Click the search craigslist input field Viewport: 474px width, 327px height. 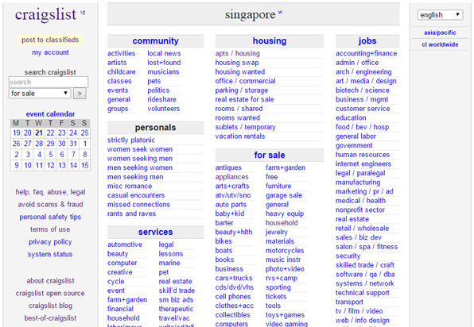tap(49, 82)
